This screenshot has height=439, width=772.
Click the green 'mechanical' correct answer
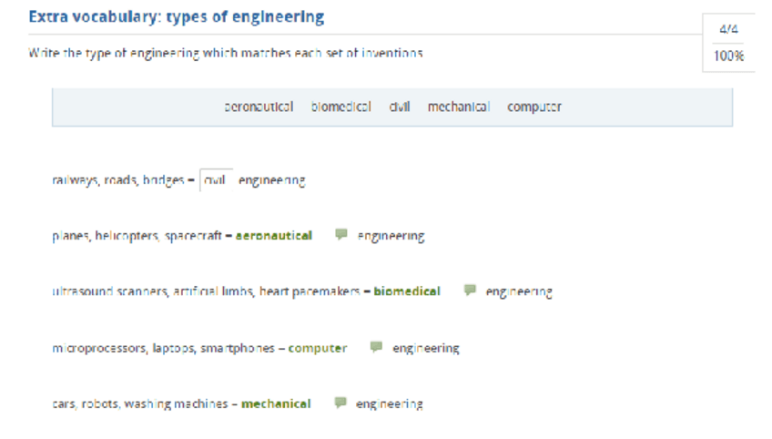tap(276, 403)
